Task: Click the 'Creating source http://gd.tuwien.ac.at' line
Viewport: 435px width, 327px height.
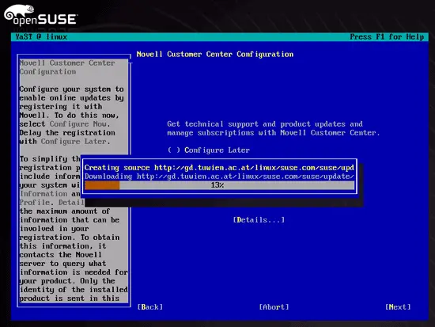Action: click(x=219, y=168)
